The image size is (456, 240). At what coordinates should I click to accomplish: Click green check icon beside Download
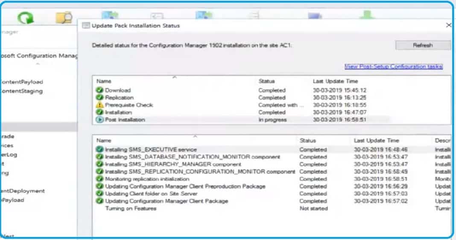(x=99, y=90)
